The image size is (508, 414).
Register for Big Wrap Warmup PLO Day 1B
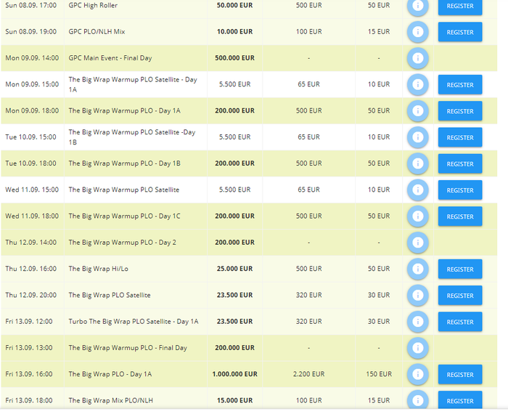[460, 163]
